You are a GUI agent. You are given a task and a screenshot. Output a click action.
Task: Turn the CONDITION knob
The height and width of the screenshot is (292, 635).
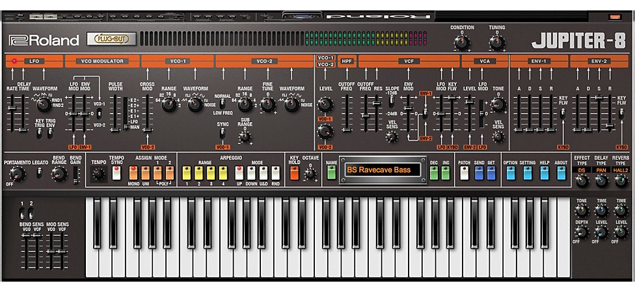tap(462, 42)
